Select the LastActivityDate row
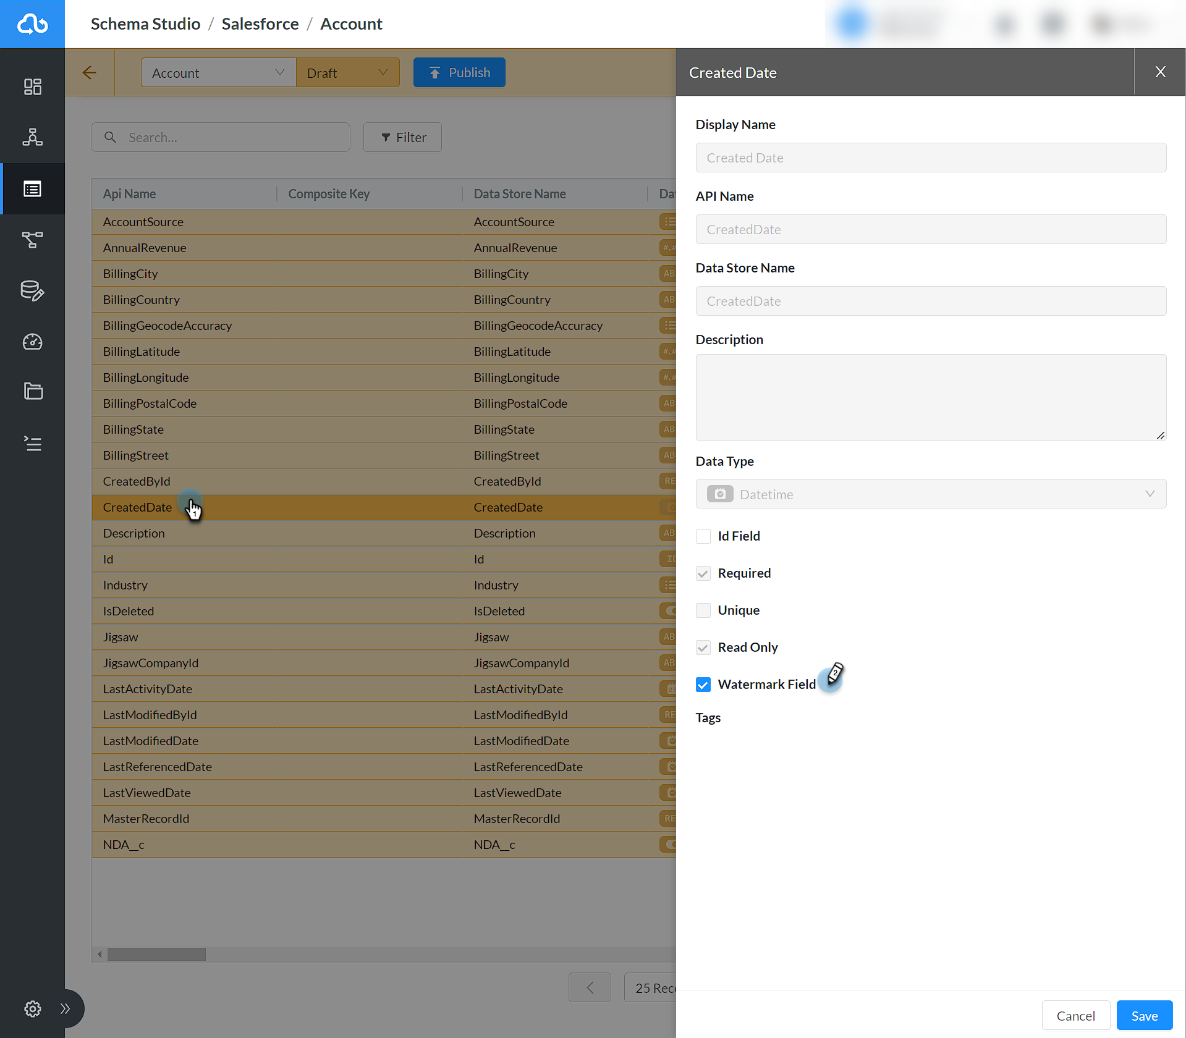The image size is (1186, 1038). click(x=384, y=689)
